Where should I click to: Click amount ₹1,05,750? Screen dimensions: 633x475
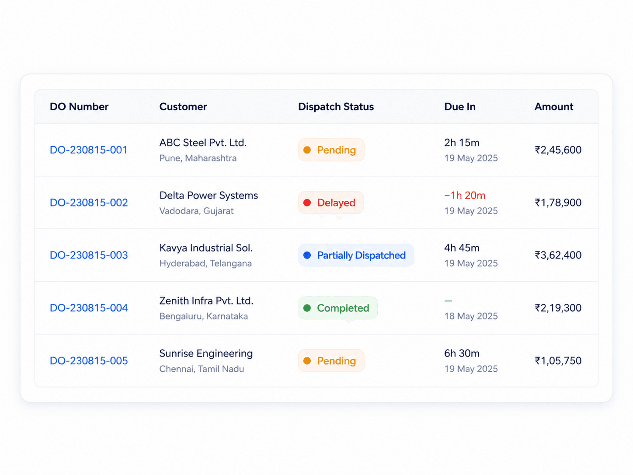558,361
